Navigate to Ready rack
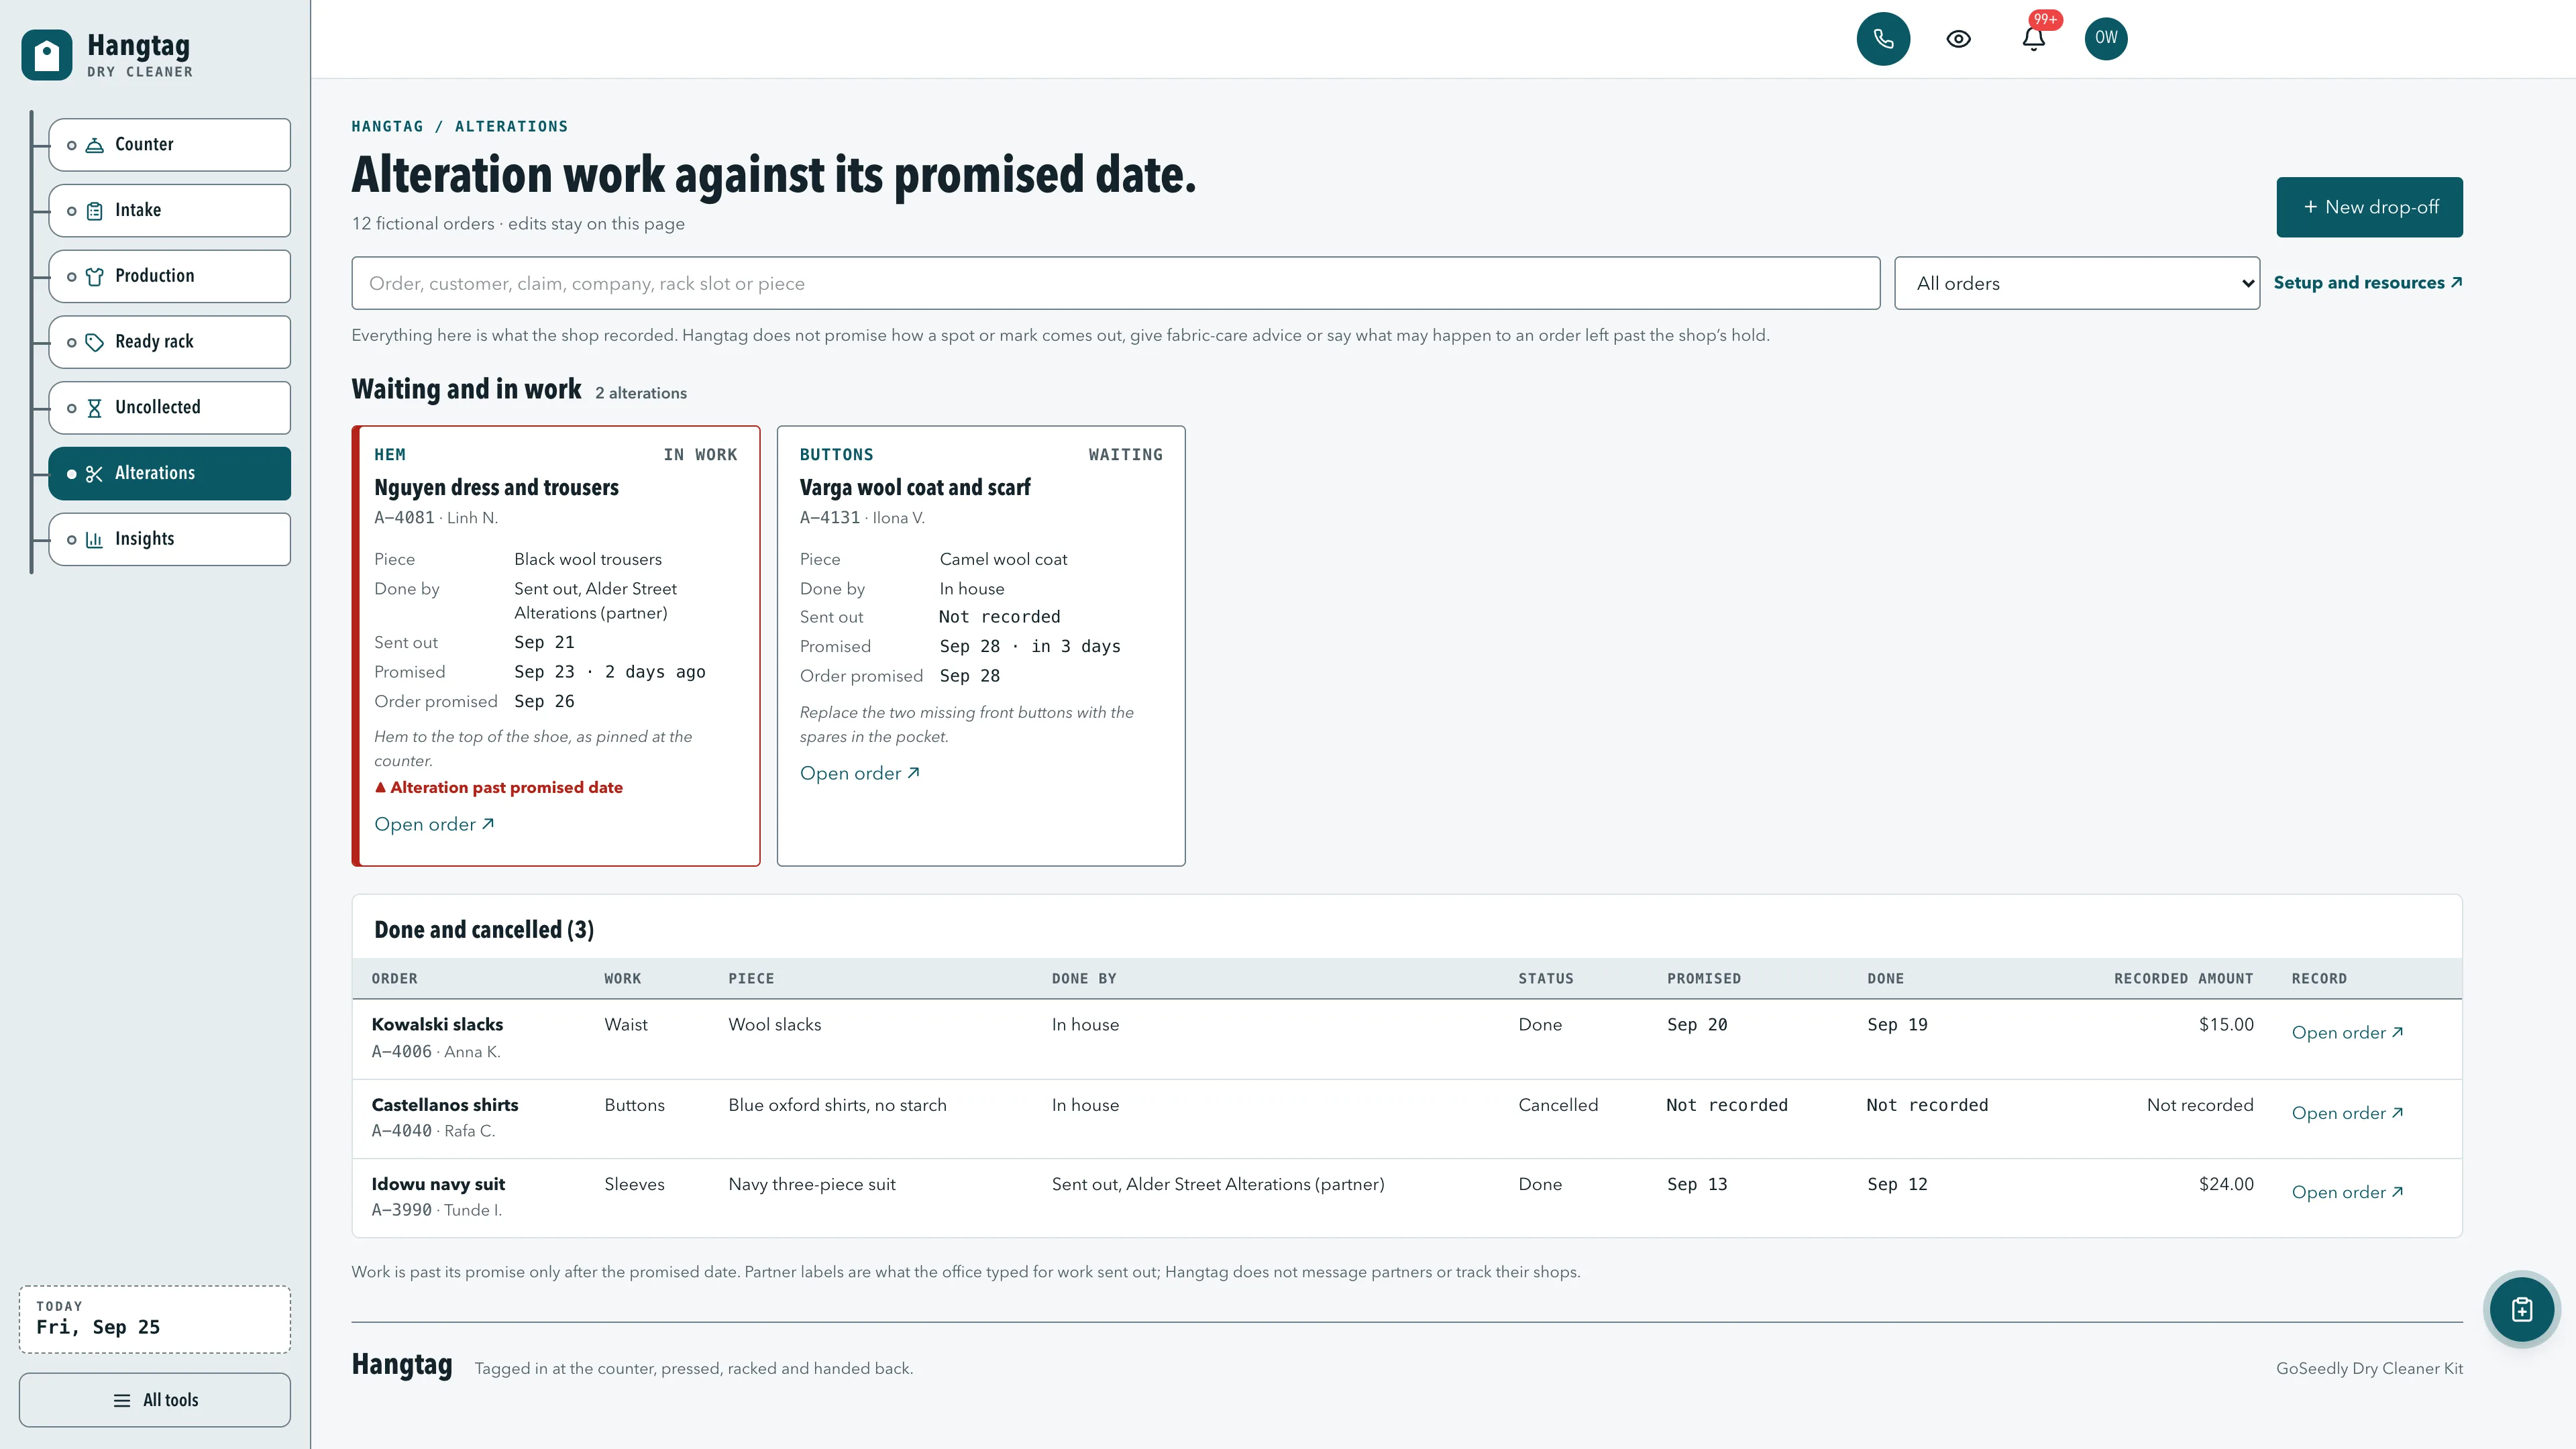 click(169, 342)
